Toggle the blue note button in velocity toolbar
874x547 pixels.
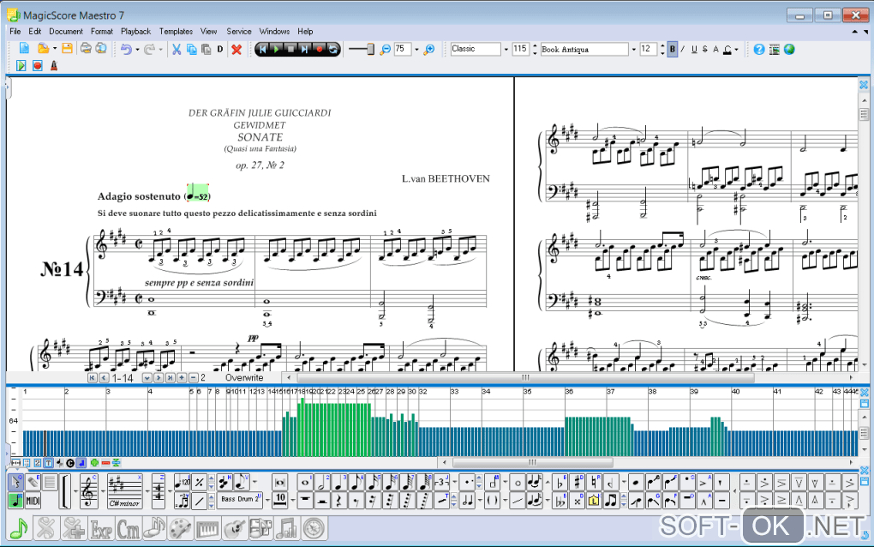click(x=81, y=463)
